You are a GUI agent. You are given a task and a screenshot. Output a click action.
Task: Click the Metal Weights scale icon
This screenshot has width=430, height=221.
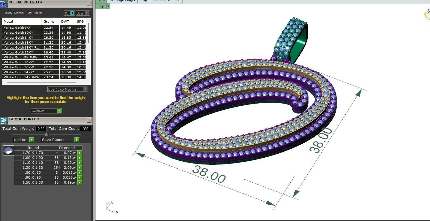click(4, 4)
